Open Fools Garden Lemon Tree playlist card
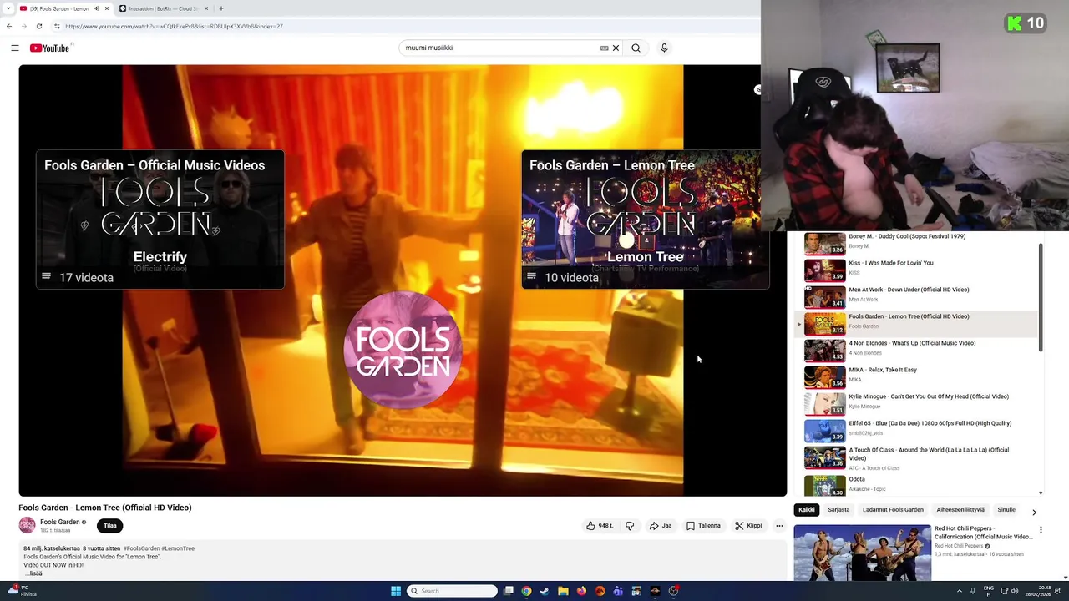Viewport: 1069px width, 601px height. click(x=645, y=220)
